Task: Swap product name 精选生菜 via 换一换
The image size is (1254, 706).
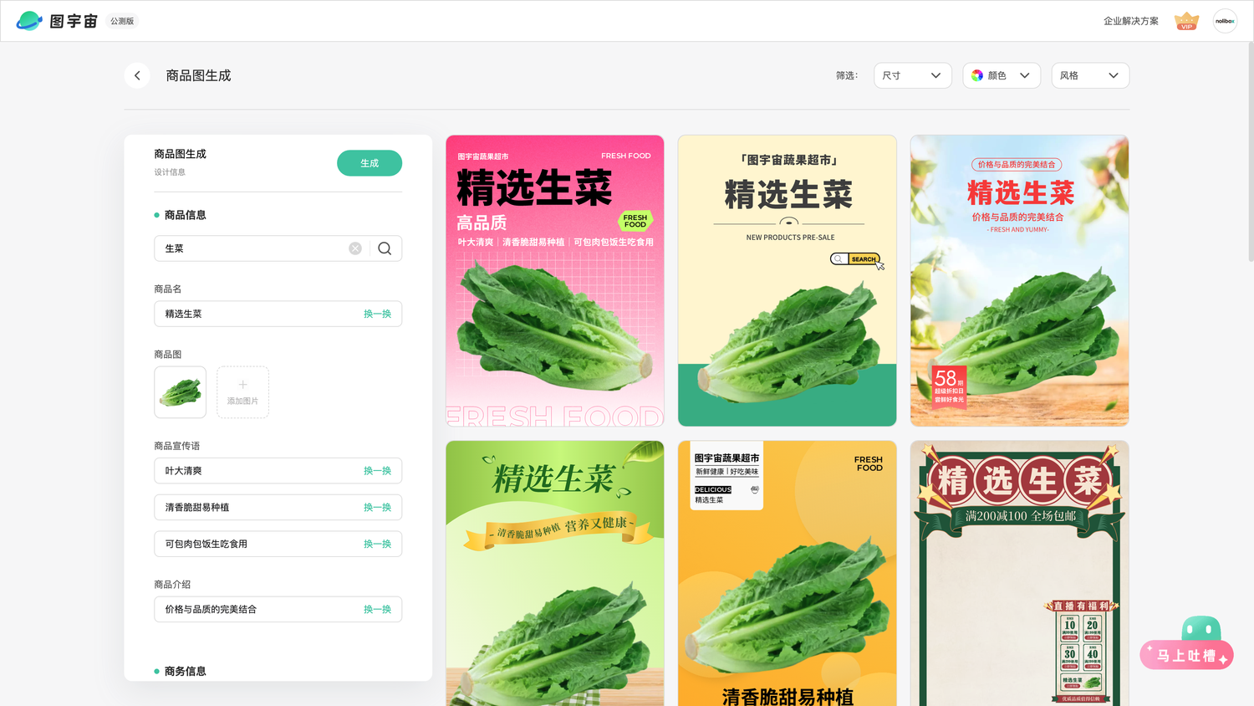Action: (x=377, y=314)
